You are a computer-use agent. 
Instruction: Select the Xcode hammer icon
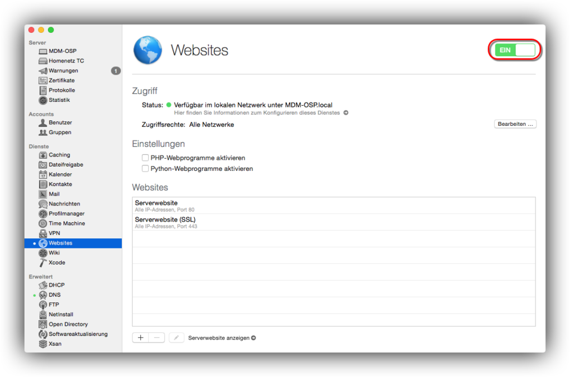click(43, 263)
